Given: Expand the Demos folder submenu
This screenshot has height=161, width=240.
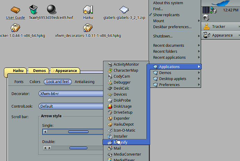Looking at the screenshot, I should coord(175,73).
